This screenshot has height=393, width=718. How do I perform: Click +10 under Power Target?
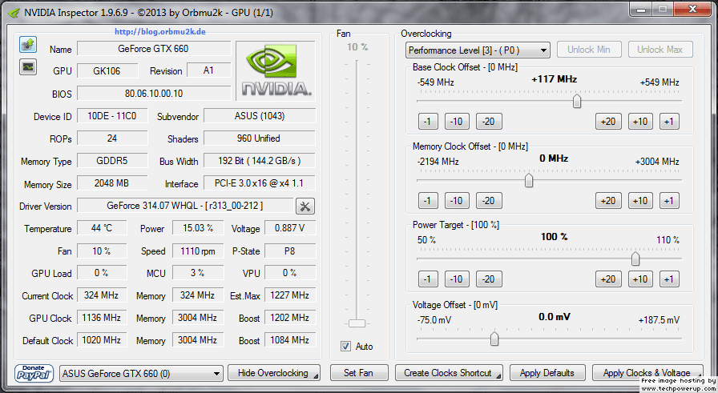tap(640, 279)
